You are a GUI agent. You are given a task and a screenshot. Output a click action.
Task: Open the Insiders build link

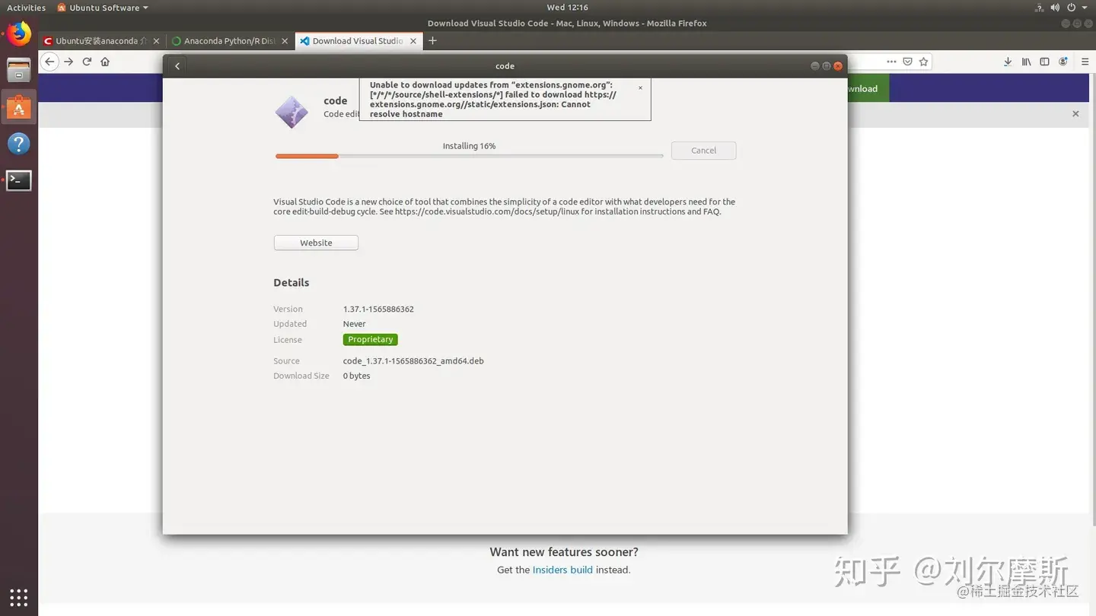562,570
